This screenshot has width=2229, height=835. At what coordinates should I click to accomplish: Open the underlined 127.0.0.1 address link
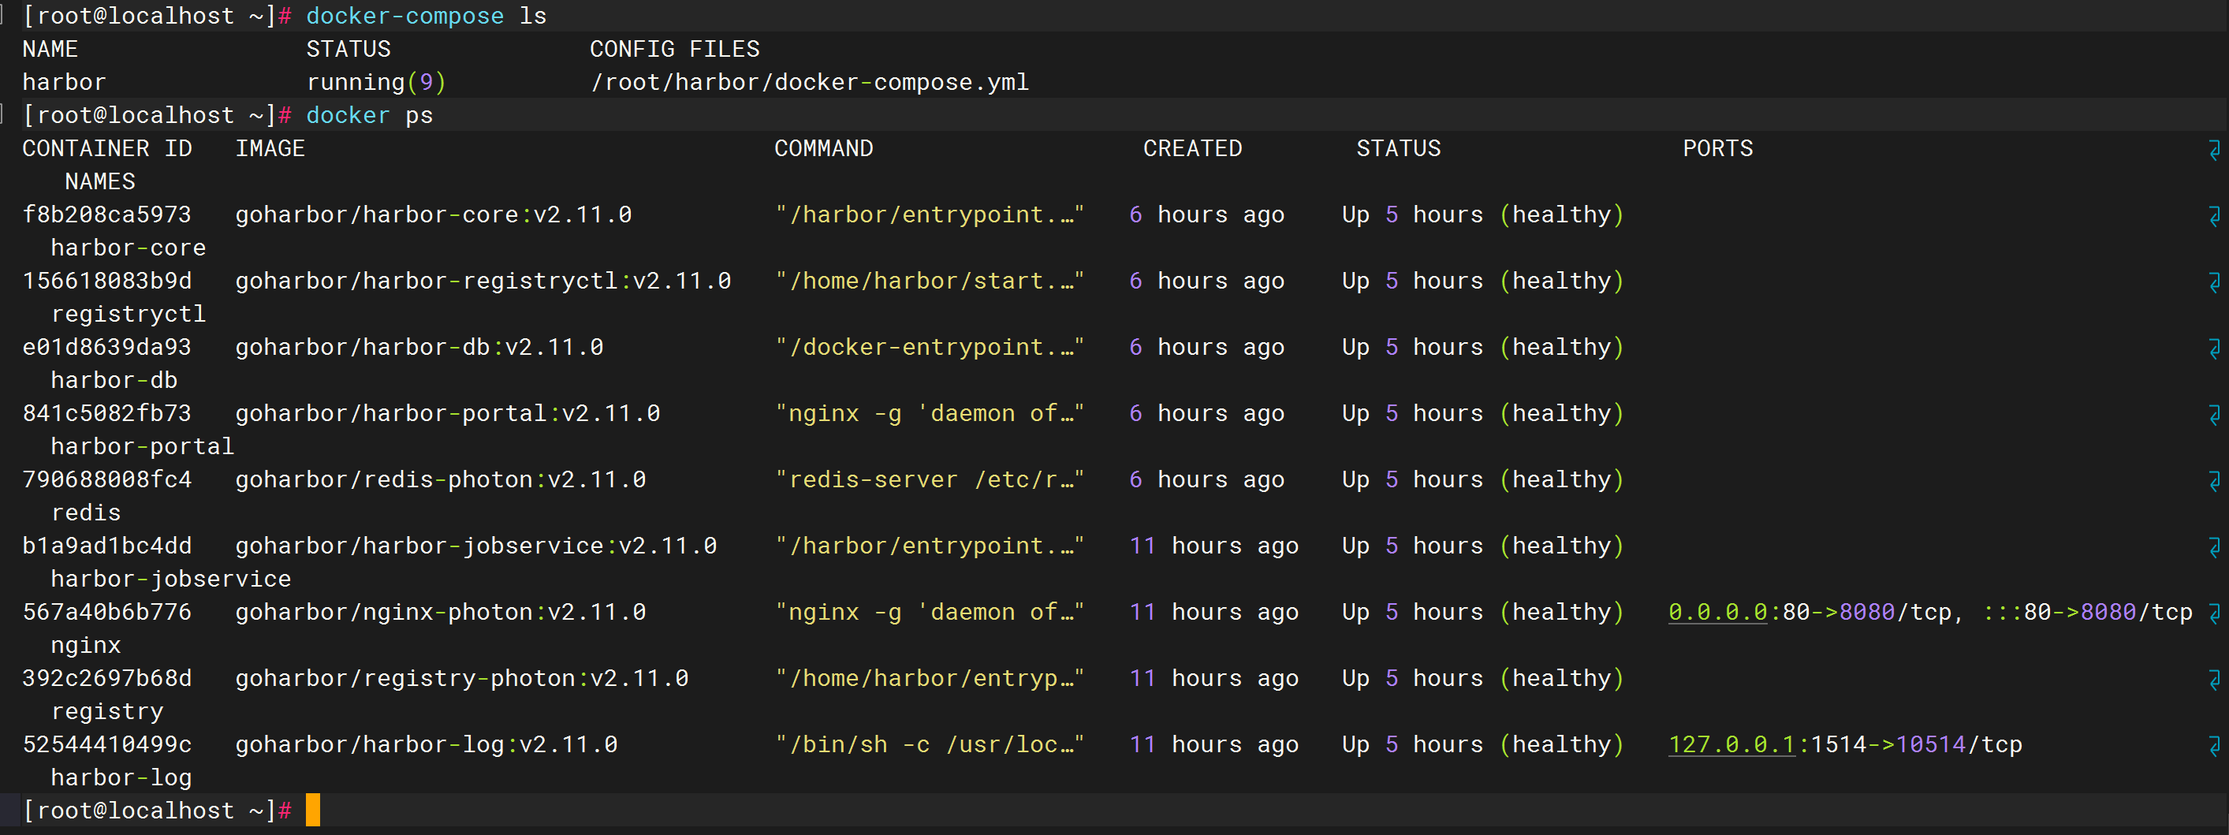pyautogui.click(x=1731, y=745)
